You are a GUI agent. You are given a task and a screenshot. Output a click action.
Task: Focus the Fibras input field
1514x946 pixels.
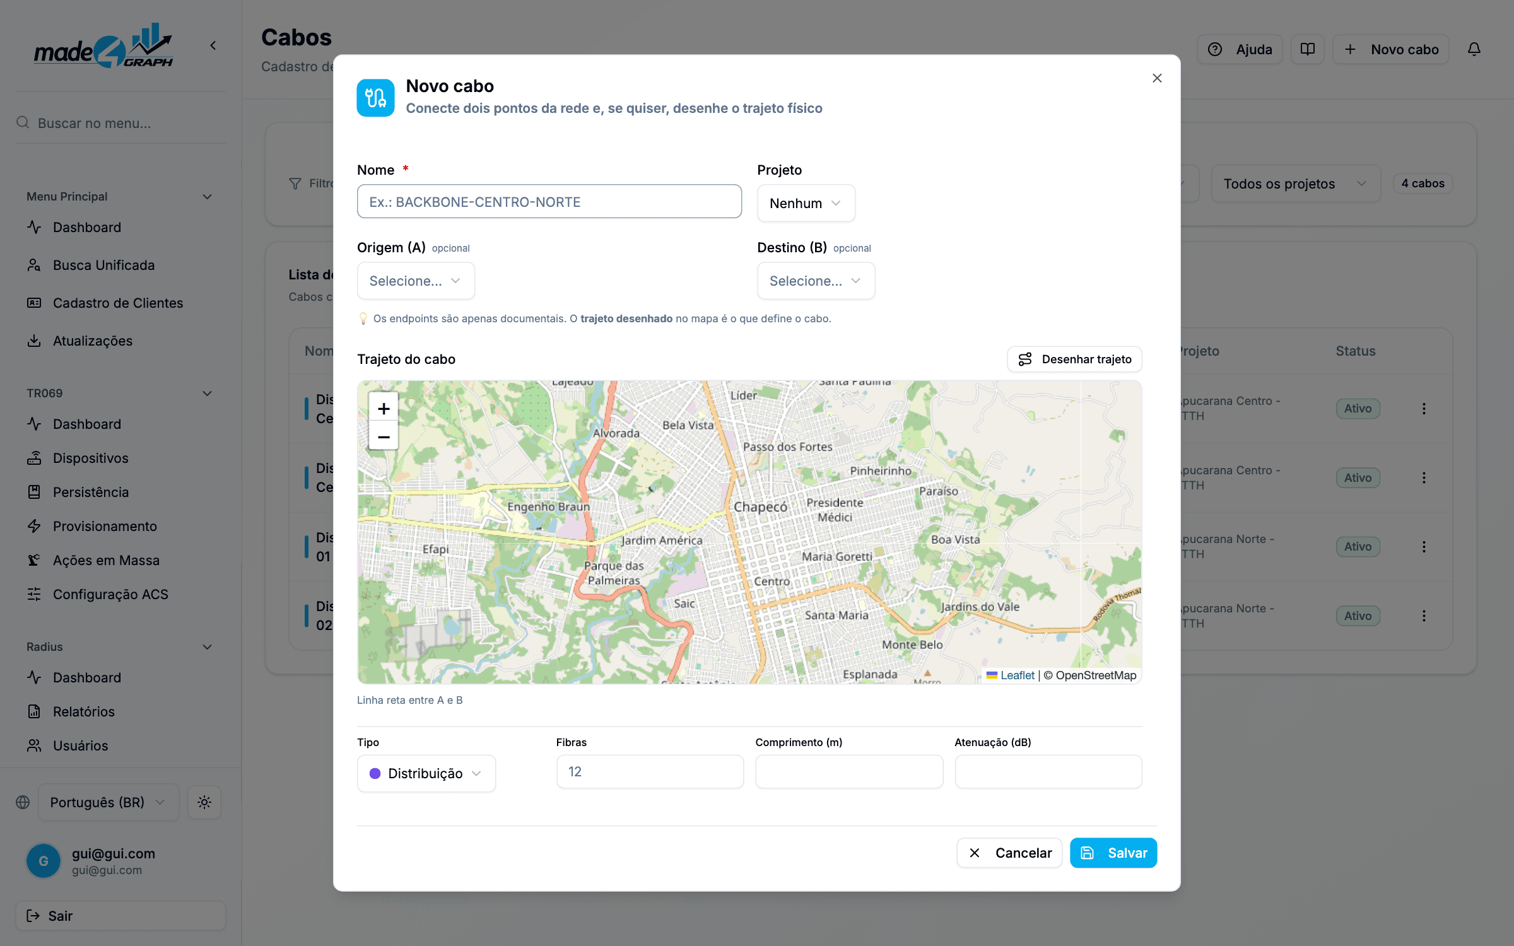pos(650,771)
